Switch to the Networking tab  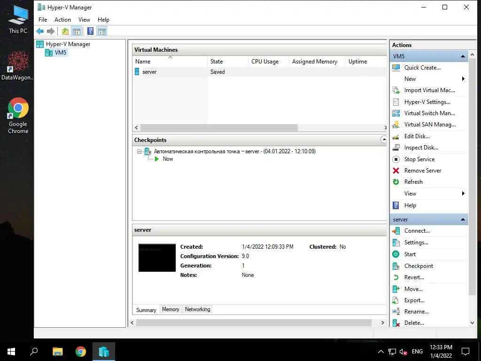(198, 309)
